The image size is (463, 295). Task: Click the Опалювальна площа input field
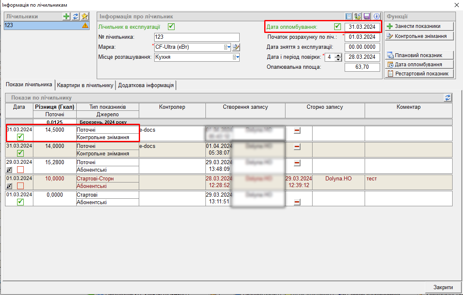pyautogui.click(x=362, y=67)
